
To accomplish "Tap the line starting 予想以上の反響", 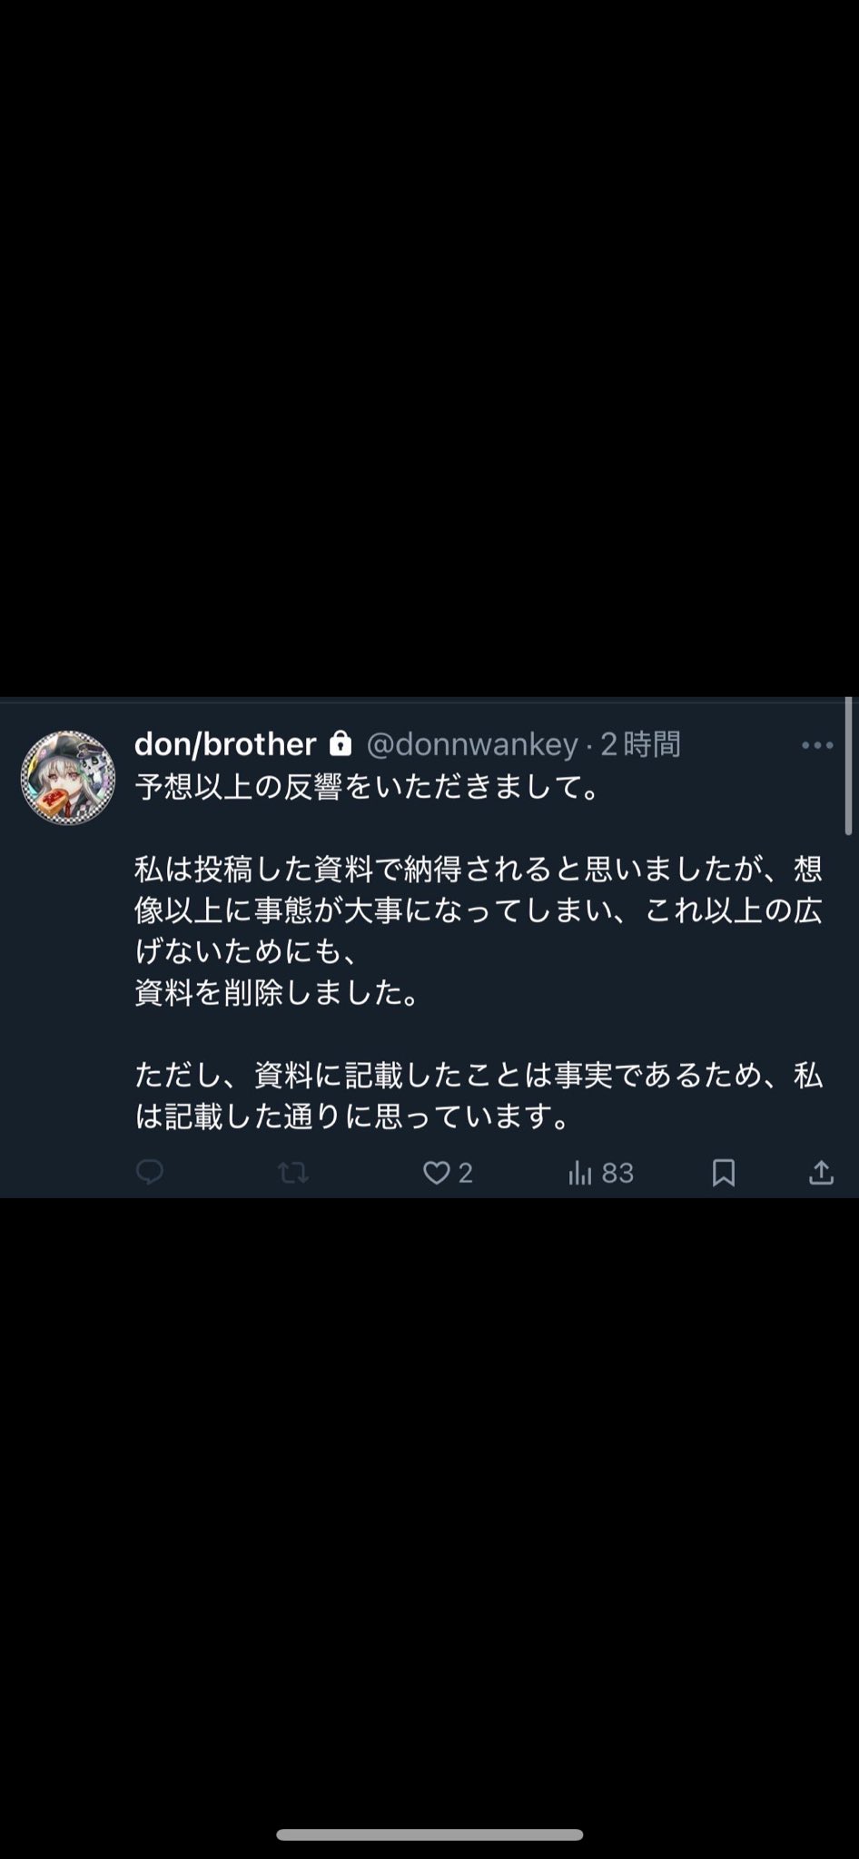I will [369, 787].
